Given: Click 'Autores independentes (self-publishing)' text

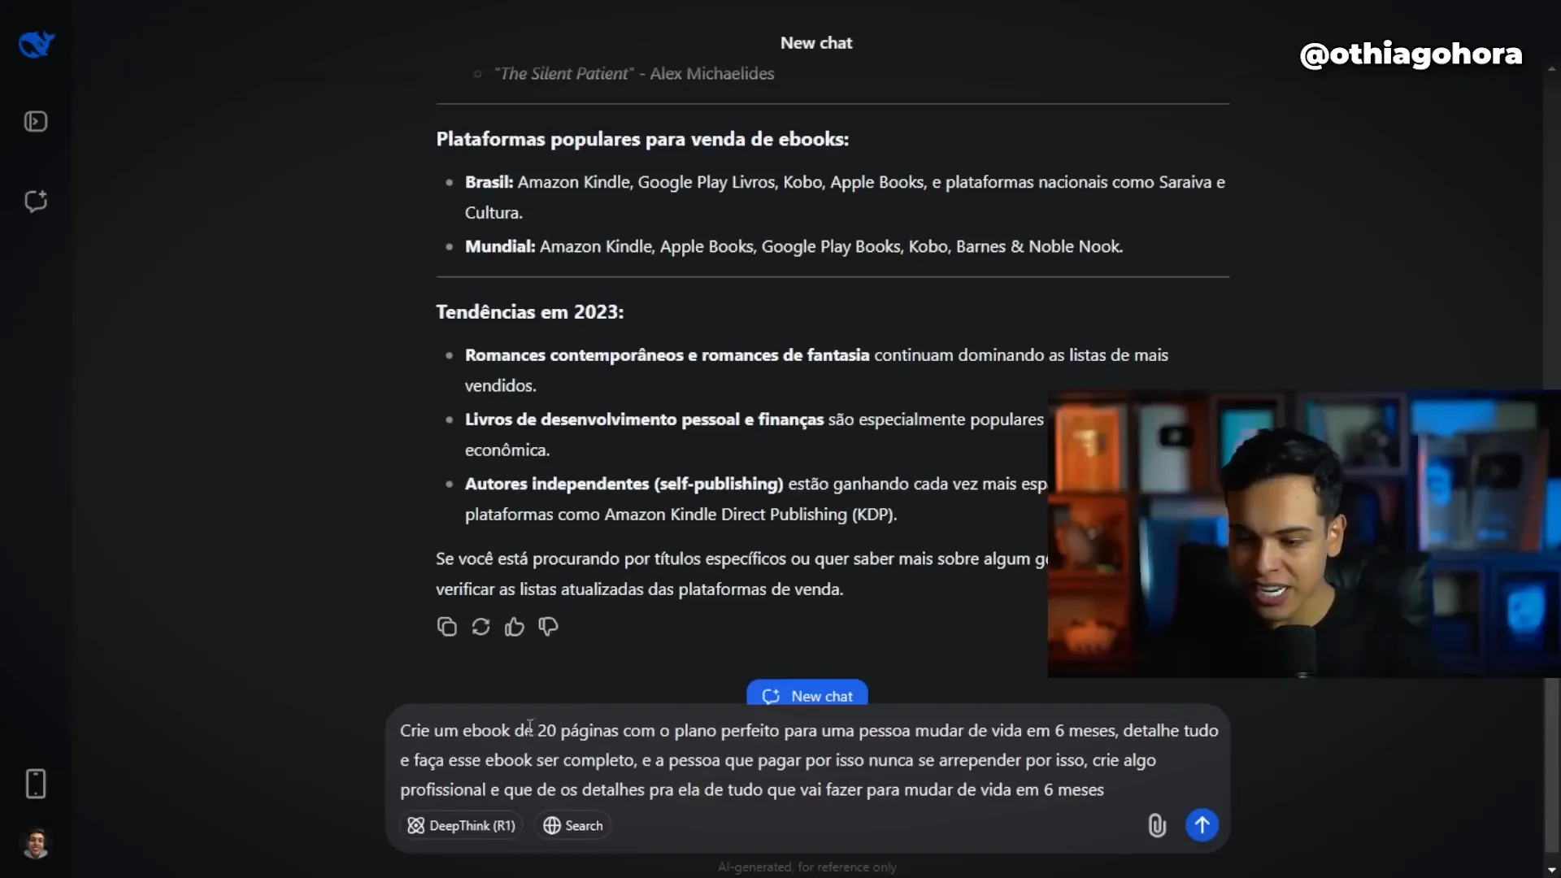Looking at the screenshot, I should (x=624, y=484).
